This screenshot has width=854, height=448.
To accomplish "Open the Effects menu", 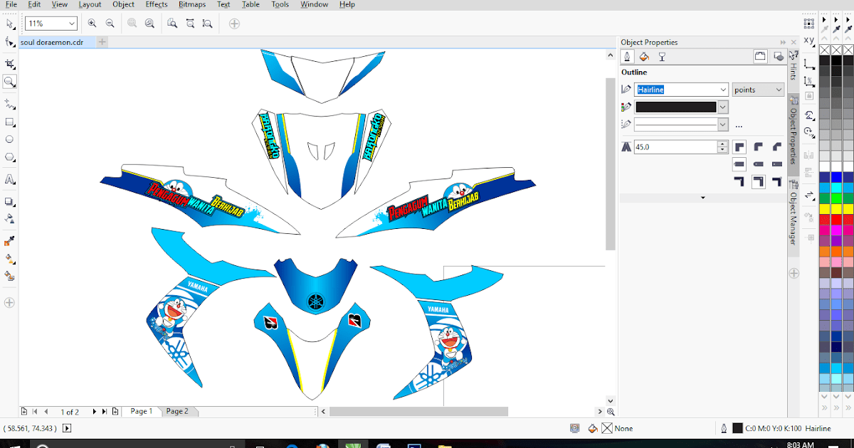I will coord(157,4).
